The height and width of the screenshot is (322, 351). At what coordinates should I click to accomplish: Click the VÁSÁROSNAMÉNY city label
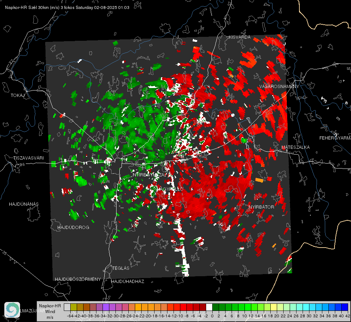coord(279,87)
